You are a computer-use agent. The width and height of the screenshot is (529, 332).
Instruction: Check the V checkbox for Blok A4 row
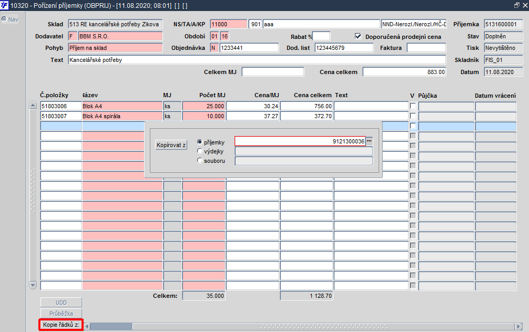click(x=413, y=106)
